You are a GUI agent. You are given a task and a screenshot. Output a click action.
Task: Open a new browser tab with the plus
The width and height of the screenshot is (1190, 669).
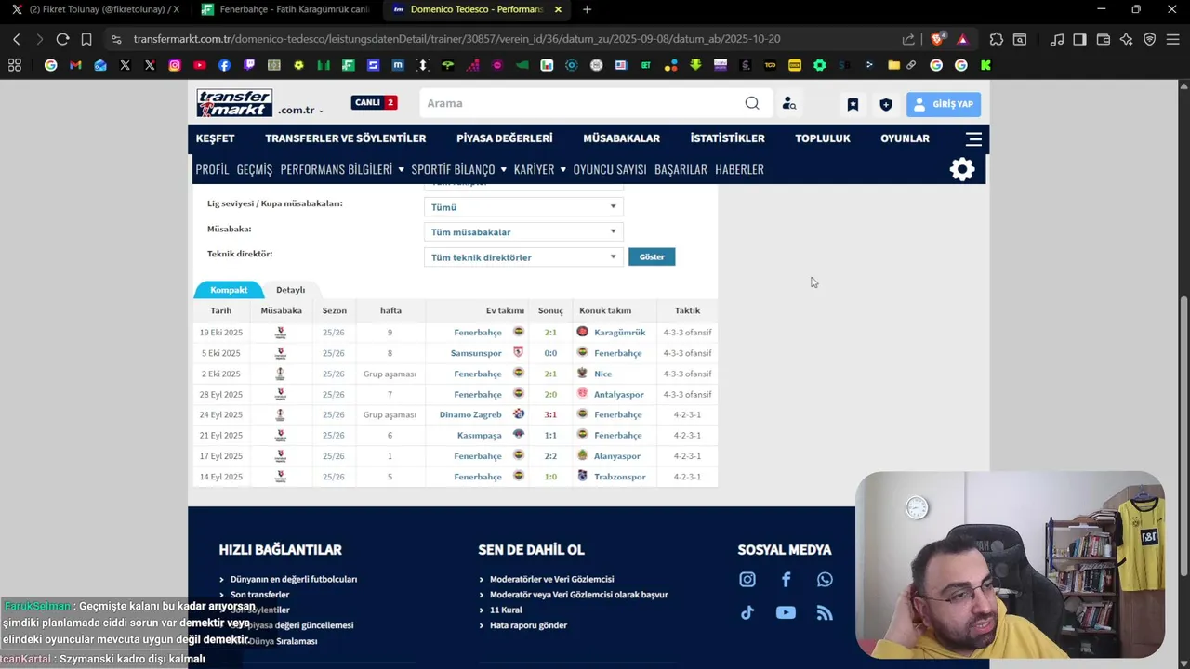coord(587,9)
